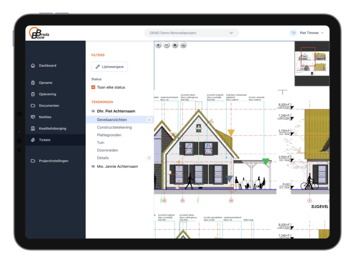355x264 pixels.
Task: Click the Tickets paperclip icon
Action: (33, 140)
